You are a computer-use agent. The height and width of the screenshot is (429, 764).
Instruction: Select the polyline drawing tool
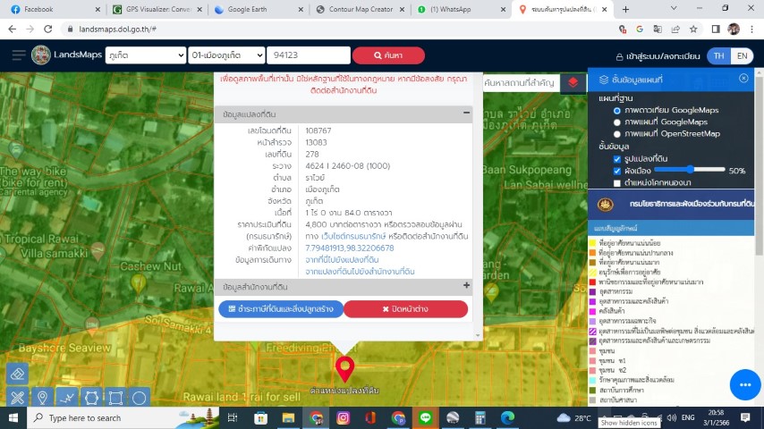67,398
